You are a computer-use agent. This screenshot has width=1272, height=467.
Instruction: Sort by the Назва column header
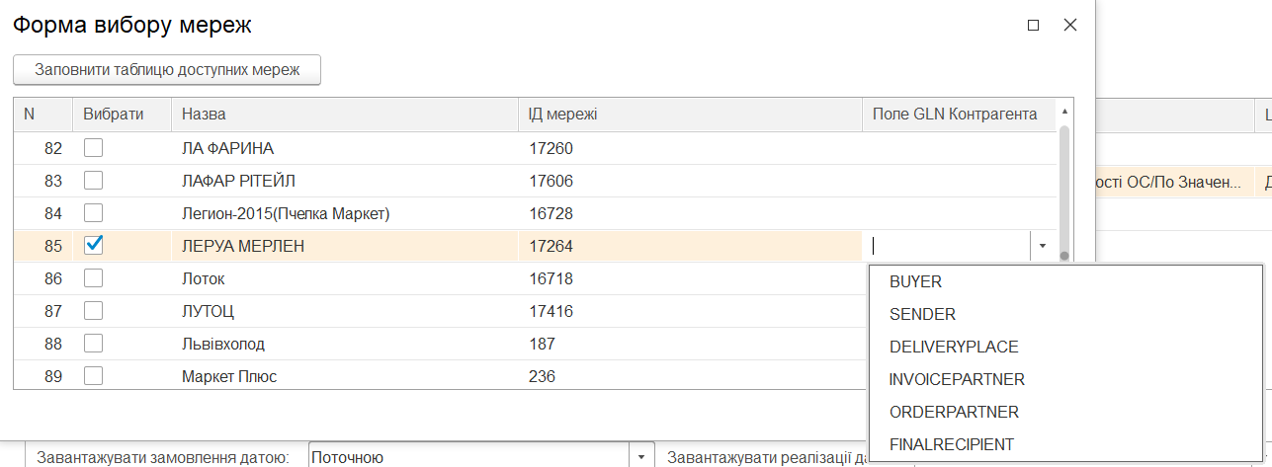[345, 115]
